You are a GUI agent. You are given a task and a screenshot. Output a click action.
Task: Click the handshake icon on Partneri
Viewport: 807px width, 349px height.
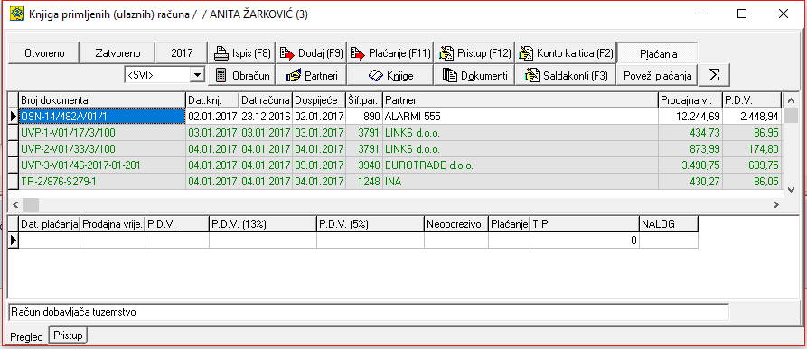294,75
